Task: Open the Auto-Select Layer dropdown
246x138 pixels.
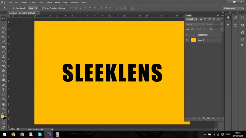Action: coord(33,8)
